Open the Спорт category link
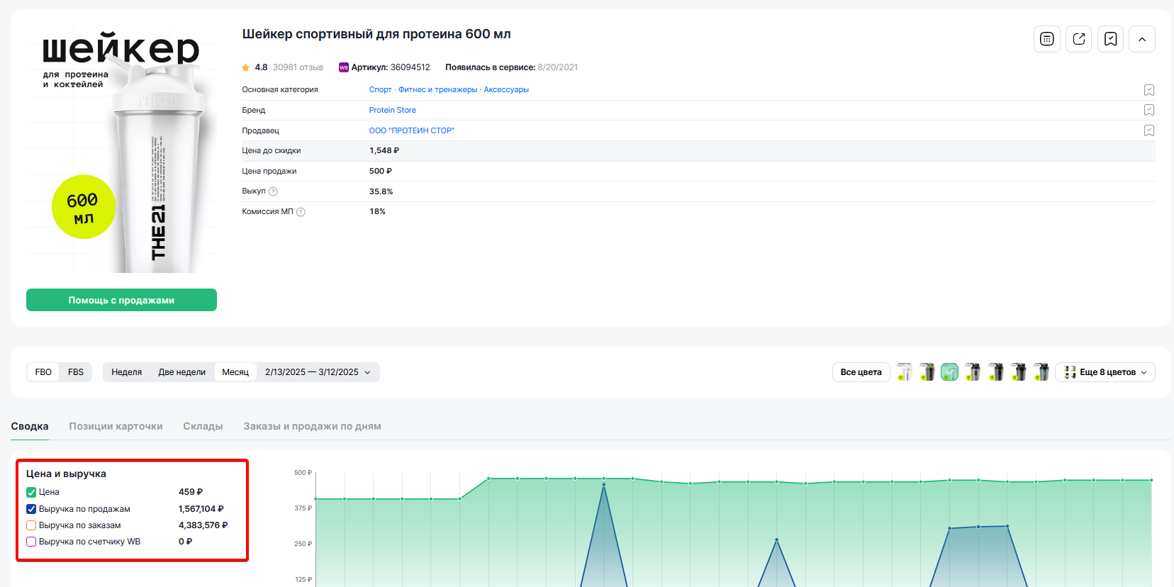Screen dimensions: 1174x587 click(381, 90)
